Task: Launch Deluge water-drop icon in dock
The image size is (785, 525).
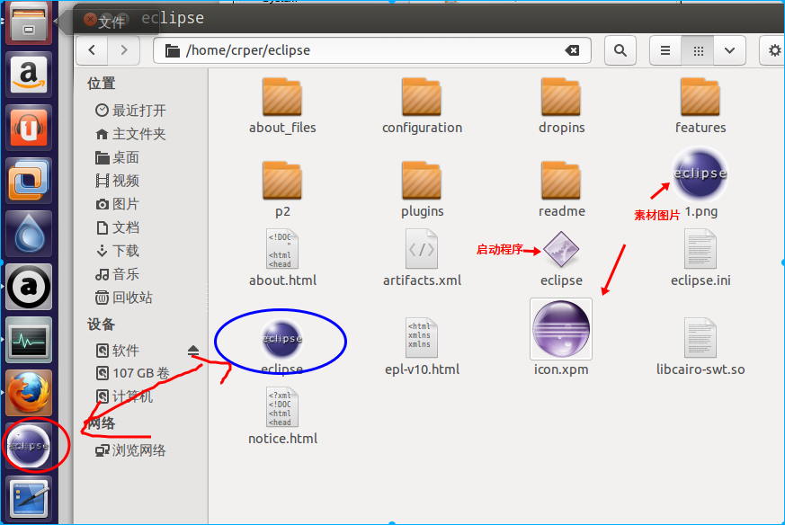Action: tap(29, 234)
